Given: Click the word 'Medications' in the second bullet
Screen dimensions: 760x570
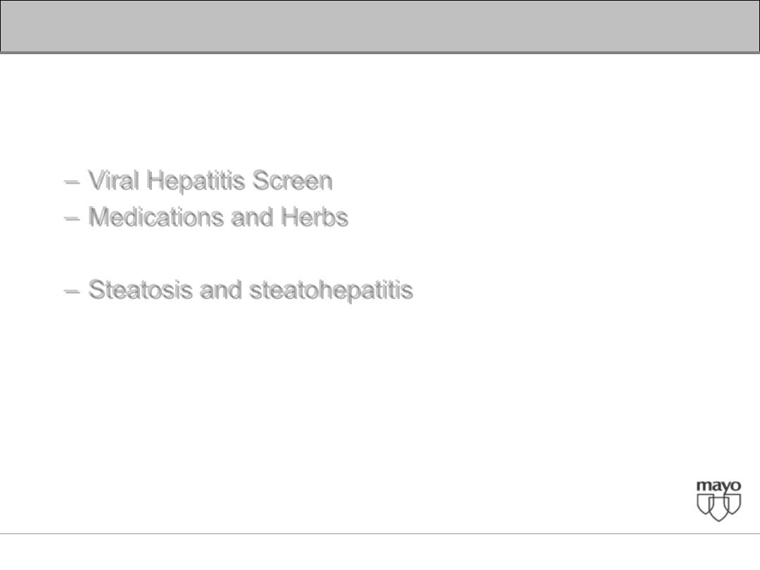Looking at the screenshot, I should coord(156,217).
